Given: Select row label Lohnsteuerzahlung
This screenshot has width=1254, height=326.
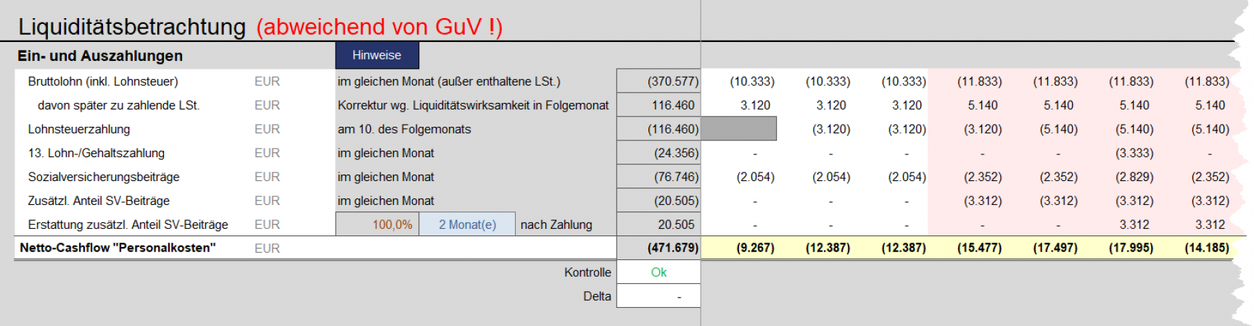Looking at the screenshot, I should click(79, 130).
